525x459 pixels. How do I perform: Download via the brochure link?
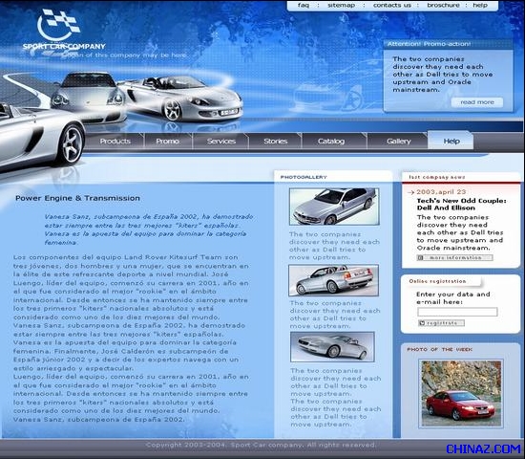(443, 6)
